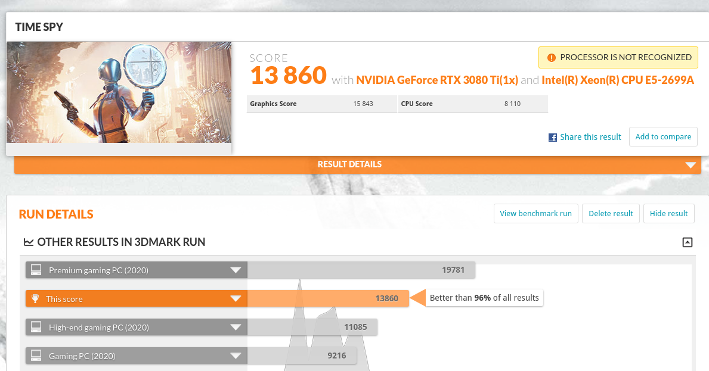
Task: Open the Share this result link
Action: pyautogui.click(x=590, y=137)
